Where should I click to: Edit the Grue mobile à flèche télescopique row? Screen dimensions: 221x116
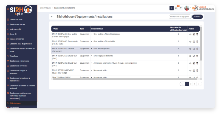[x=194, y=34]
